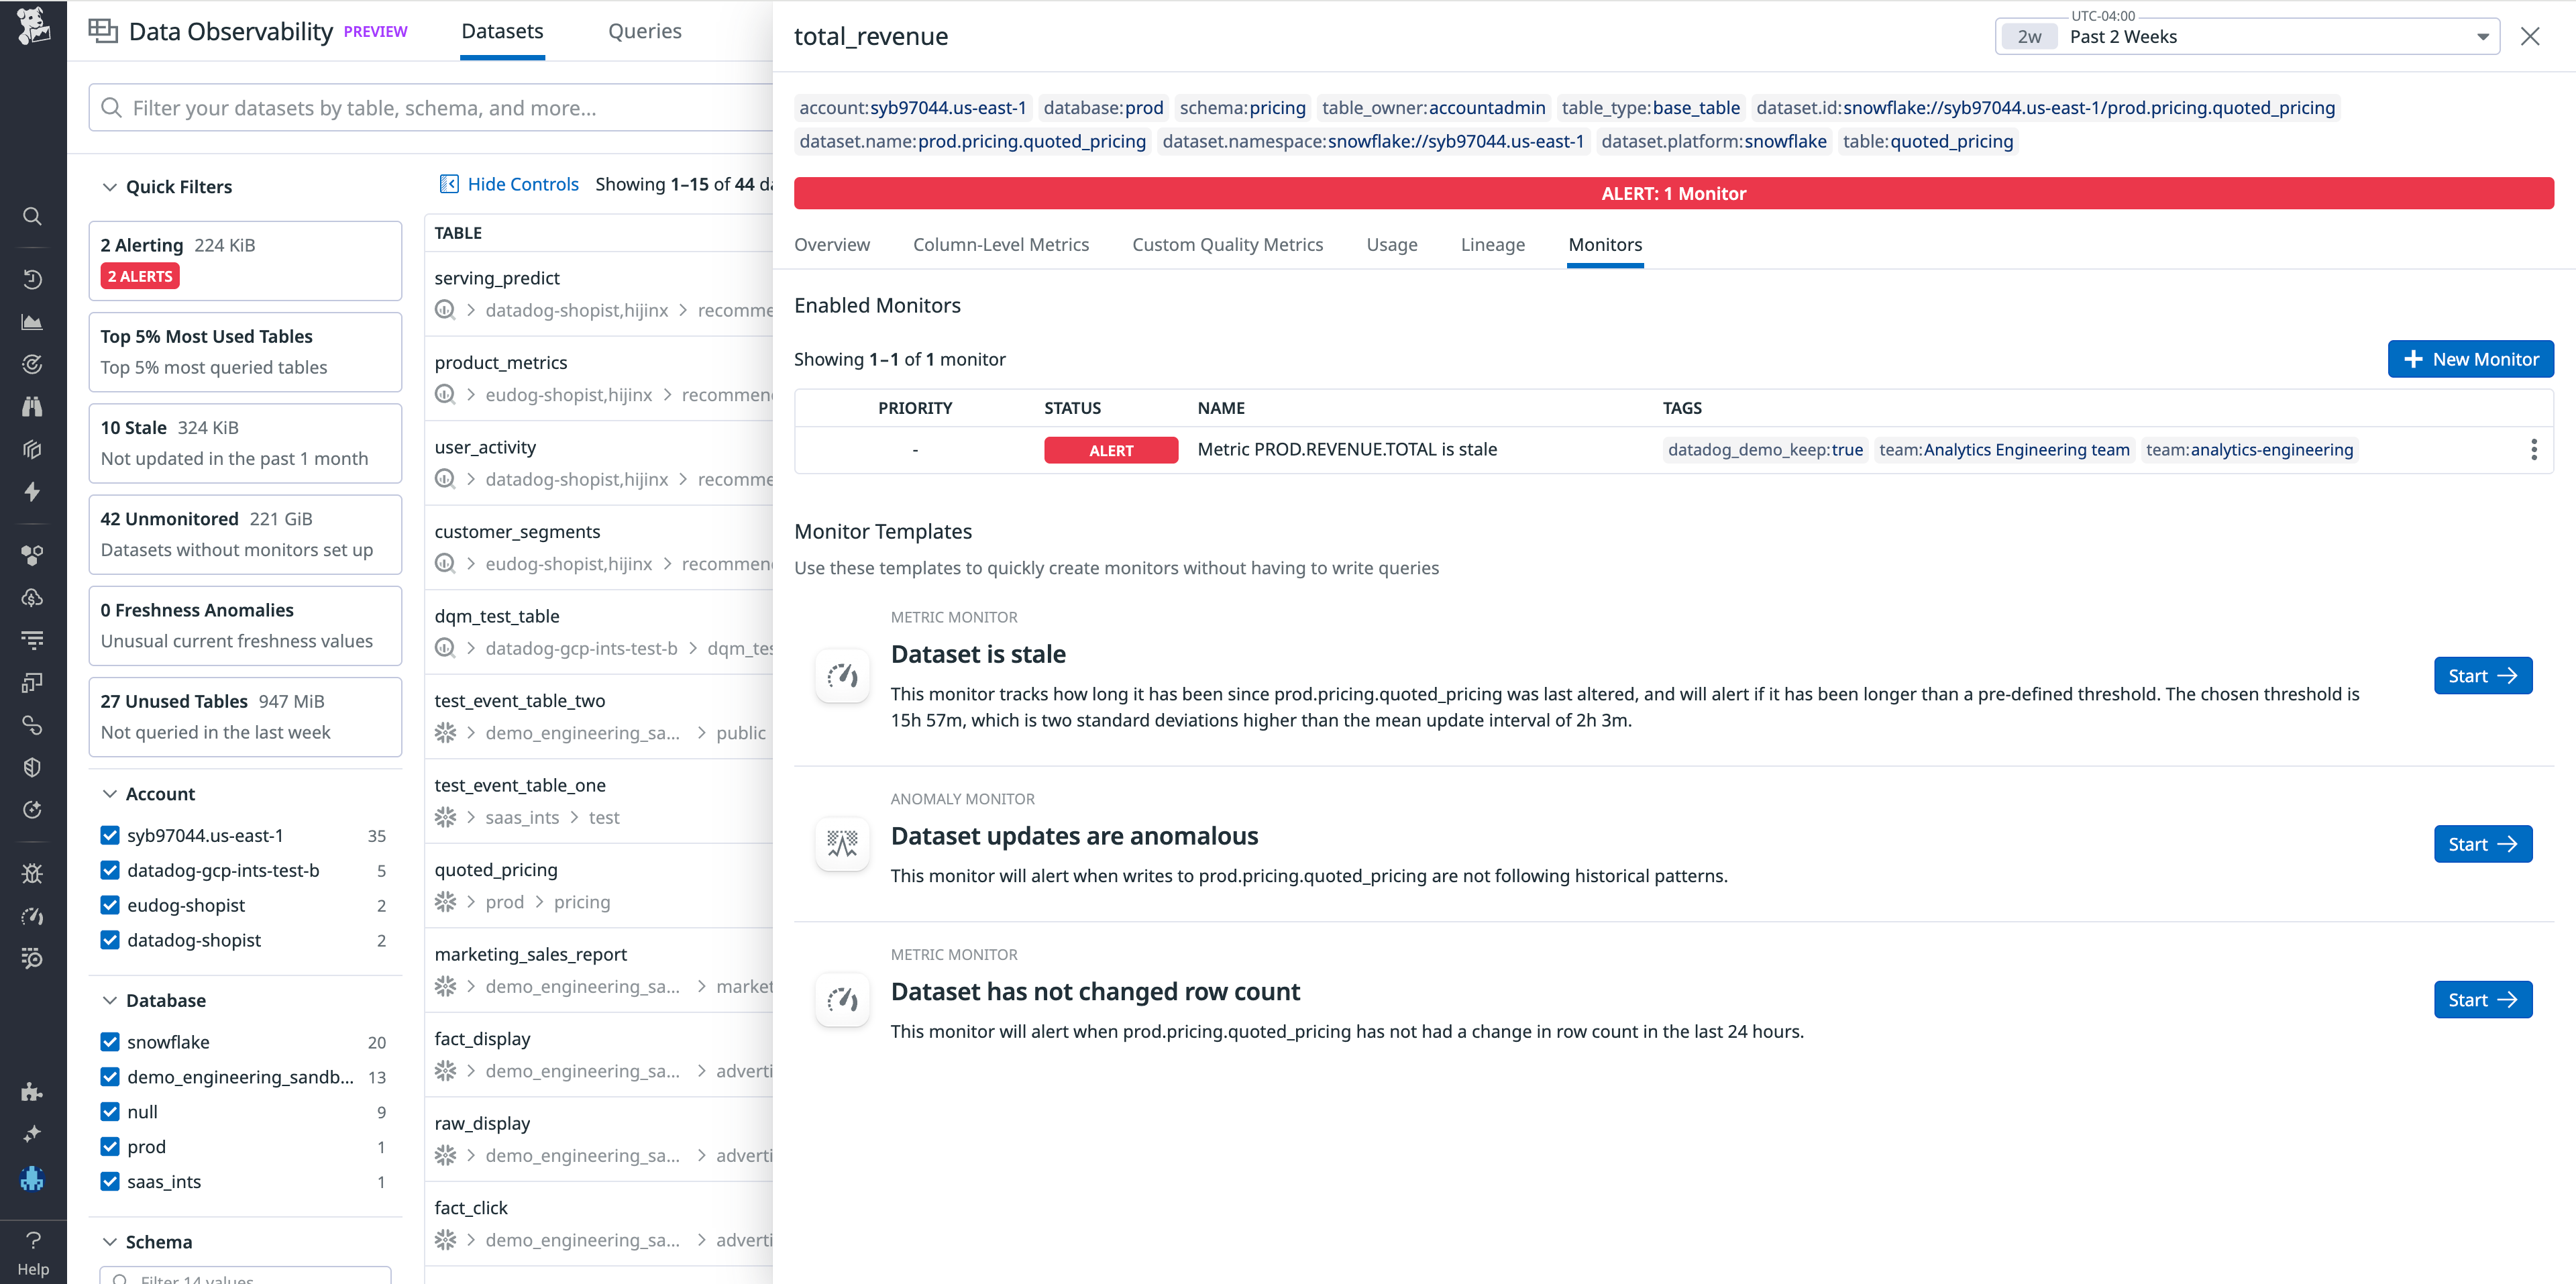Select the Data Observability gauge icon in sidebar
Image resolution: width=2576 pixels, height=1284 pixels.
pyautogui.click(x=32, y=916)
